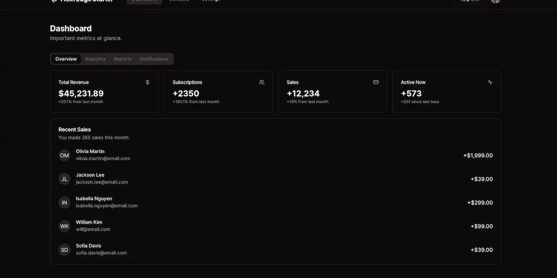Click the Sofia Davis name

pos(89,246)
